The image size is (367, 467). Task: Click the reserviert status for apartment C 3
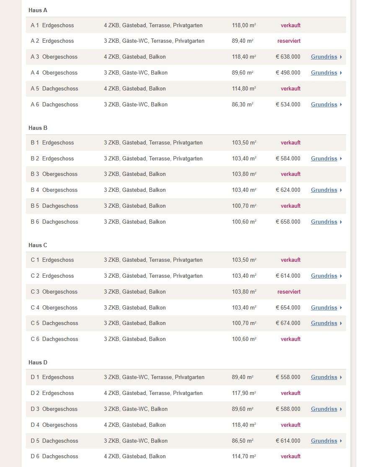(x=289, y=292)
